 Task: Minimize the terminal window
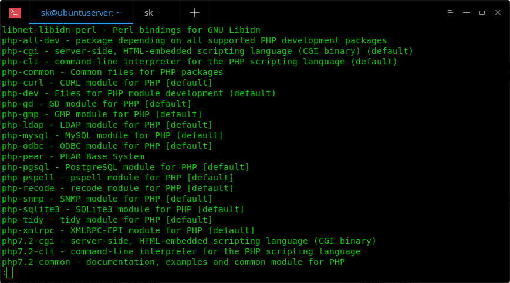[466, 12]
